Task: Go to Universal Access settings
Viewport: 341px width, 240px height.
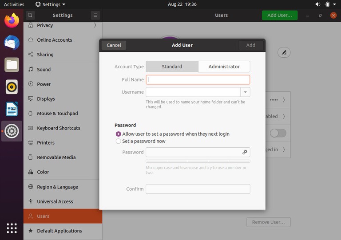Action: tap(63, 201)
